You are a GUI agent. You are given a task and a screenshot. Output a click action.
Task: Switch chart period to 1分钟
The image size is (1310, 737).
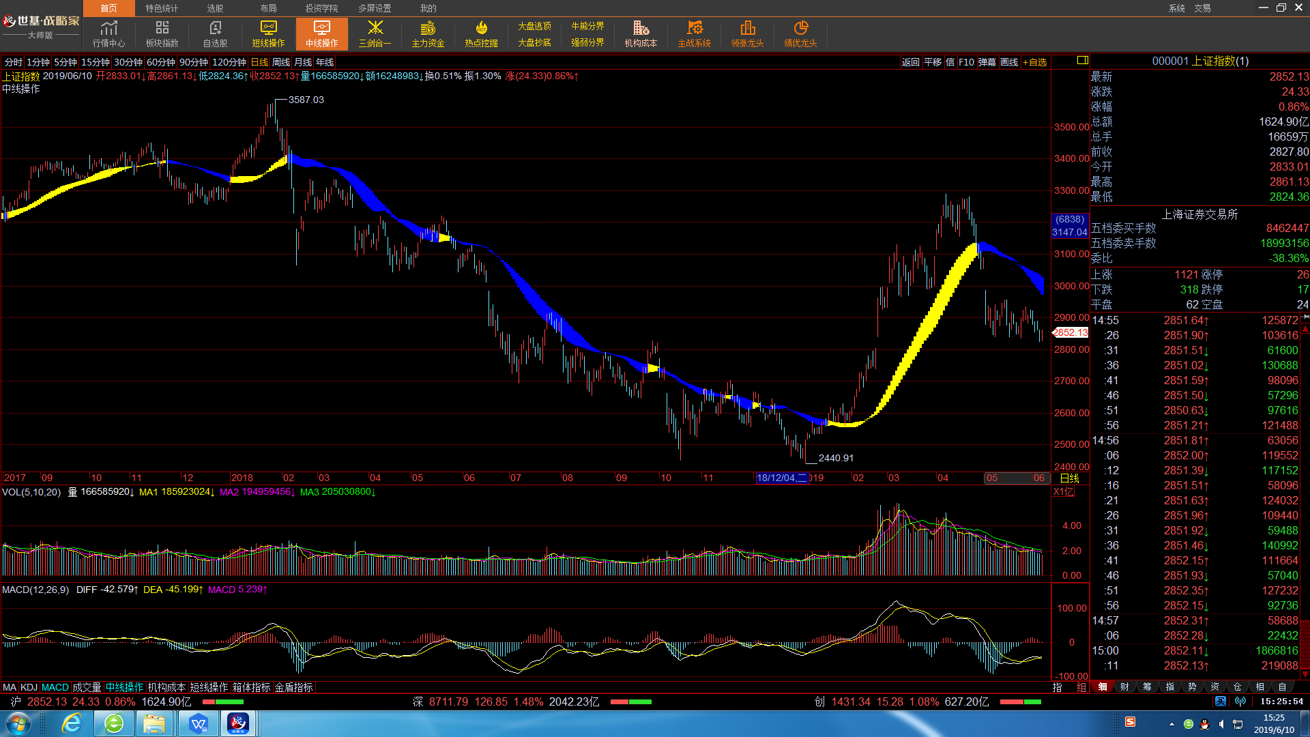(x=38, y=62)
